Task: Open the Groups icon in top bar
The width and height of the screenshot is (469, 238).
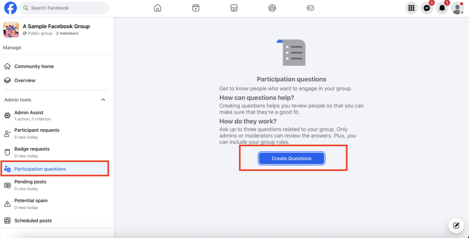Action: (272, 8)
